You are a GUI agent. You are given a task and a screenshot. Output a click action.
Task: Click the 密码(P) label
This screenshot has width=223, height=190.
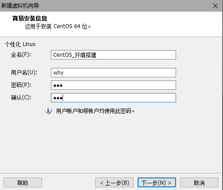[x=21, y=85]
